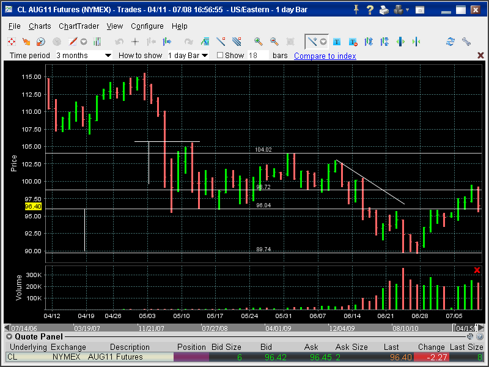Click the blue refresh arrows icon
This screenshot has height=367, width=489.
point(450,42)
